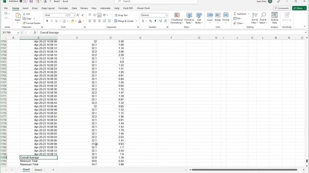Increase decimal places
Viewport: 309px width, 173px height.
[160, 21]
